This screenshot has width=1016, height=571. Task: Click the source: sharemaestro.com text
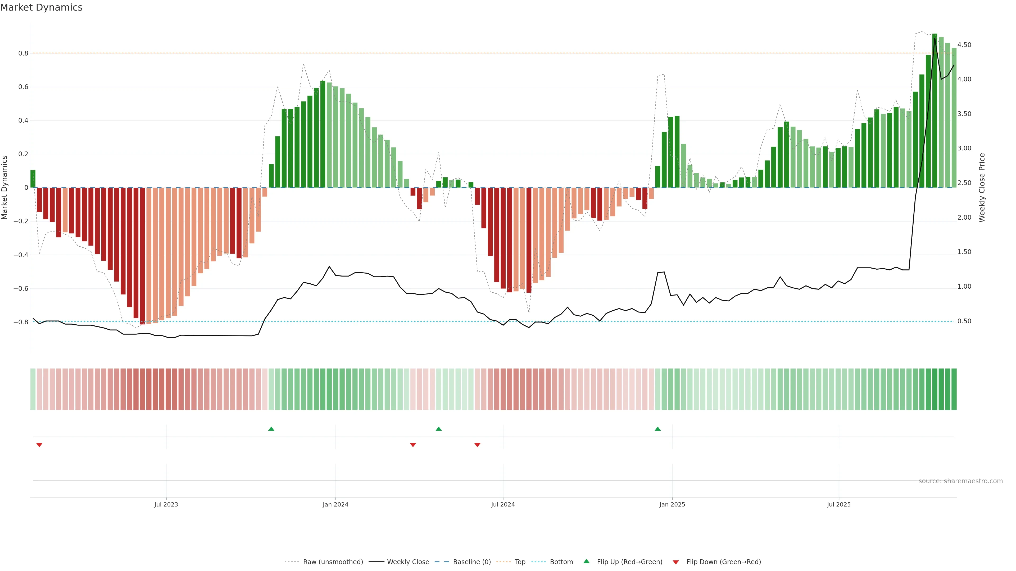point(960,481)
